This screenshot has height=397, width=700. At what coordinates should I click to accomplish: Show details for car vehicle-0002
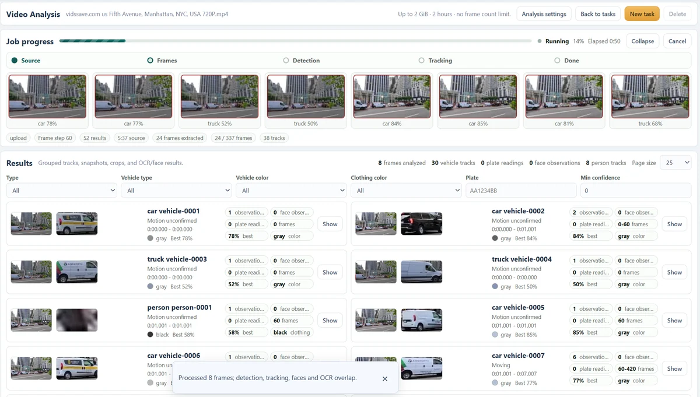tap(674, 224)
